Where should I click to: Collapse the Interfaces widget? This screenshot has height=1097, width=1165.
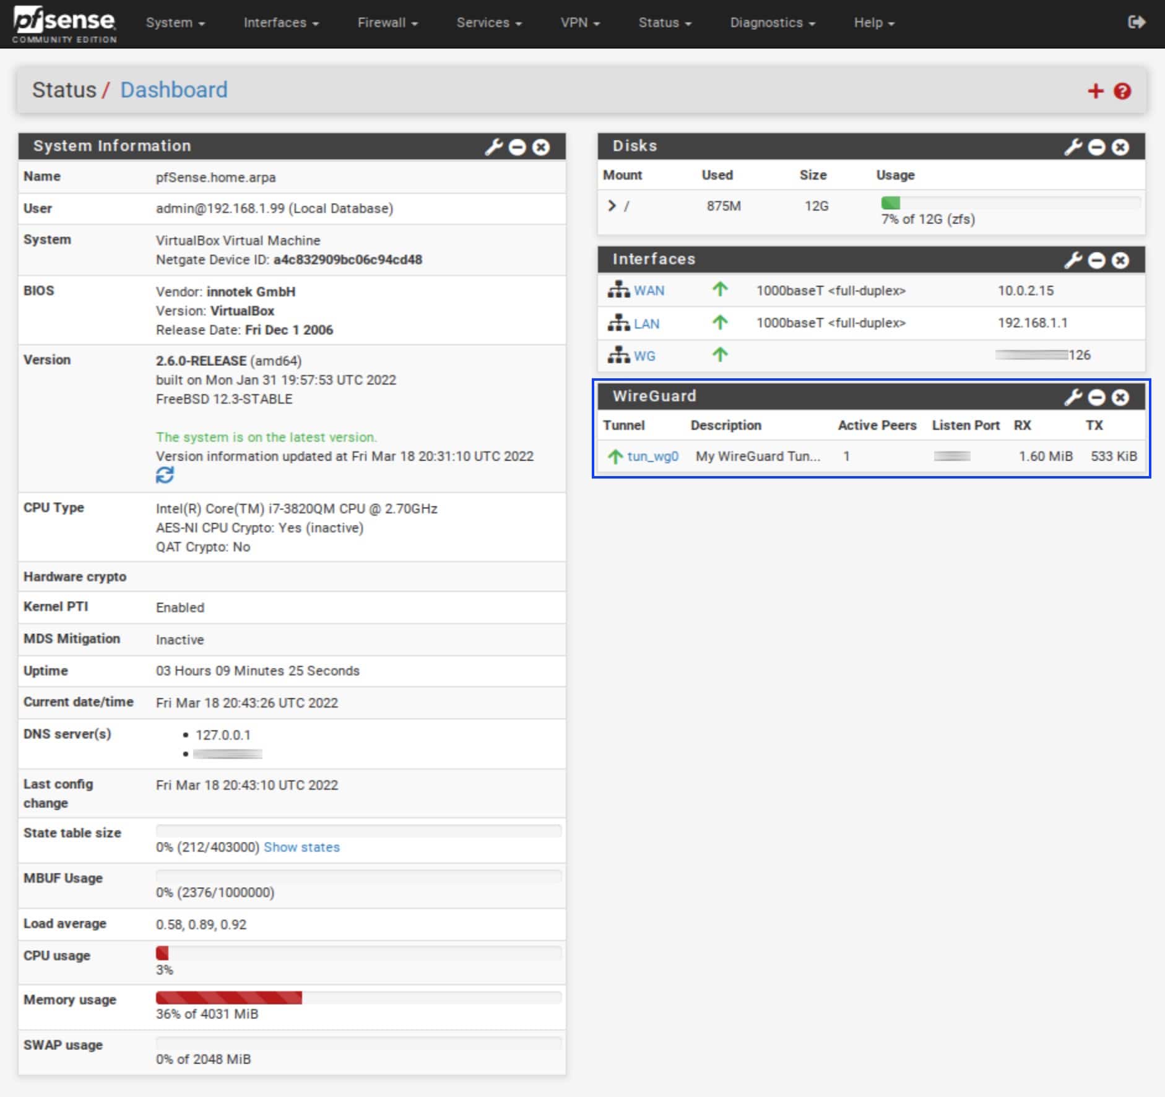tap(1096, 261)
